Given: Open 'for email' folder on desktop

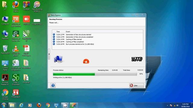Looking at the screenshot, I should (26, 79).
